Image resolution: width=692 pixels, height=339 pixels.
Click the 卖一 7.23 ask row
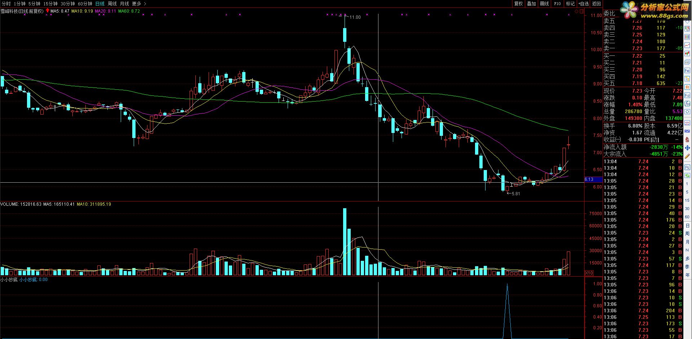click(643, 48)
